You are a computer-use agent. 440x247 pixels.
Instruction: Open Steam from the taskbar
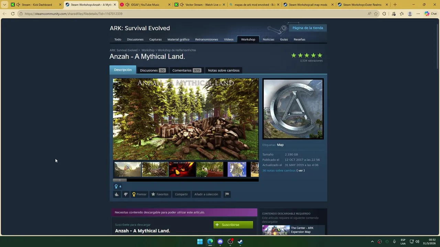pyautogui.click(x=240, y=242)
